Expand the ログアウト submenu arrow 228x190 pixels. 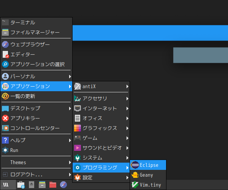coord(70,174)
